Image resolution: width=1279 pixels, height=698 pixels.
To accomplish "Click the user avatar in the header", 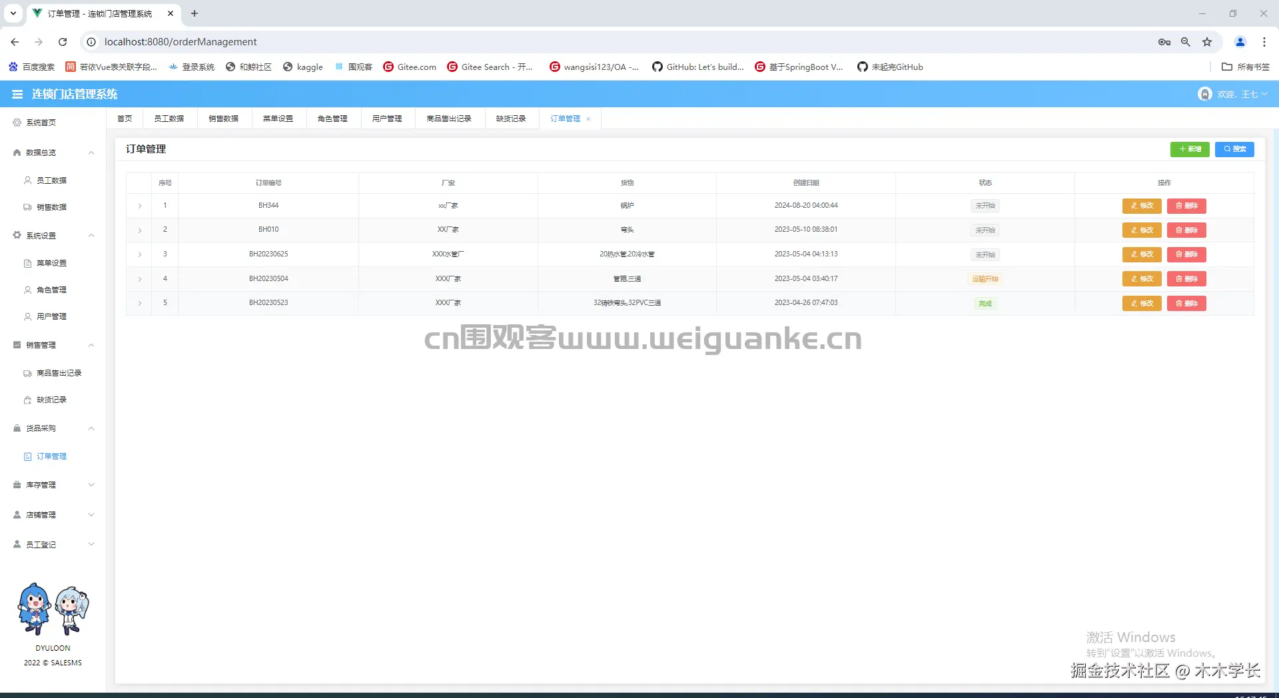I will pos(1204,95).
